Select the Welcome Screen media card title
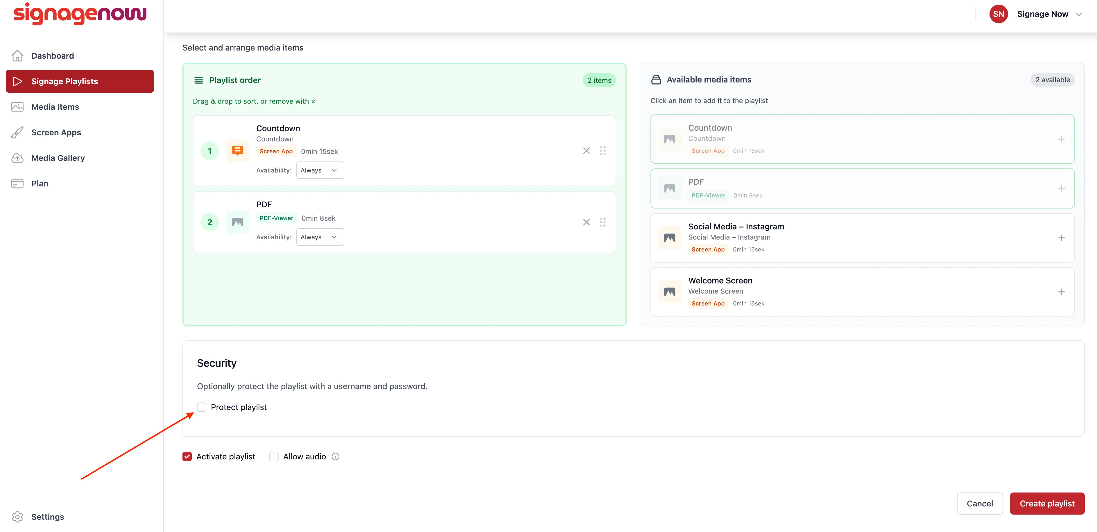Screen dimensions: 1097x532 point(720,281)
